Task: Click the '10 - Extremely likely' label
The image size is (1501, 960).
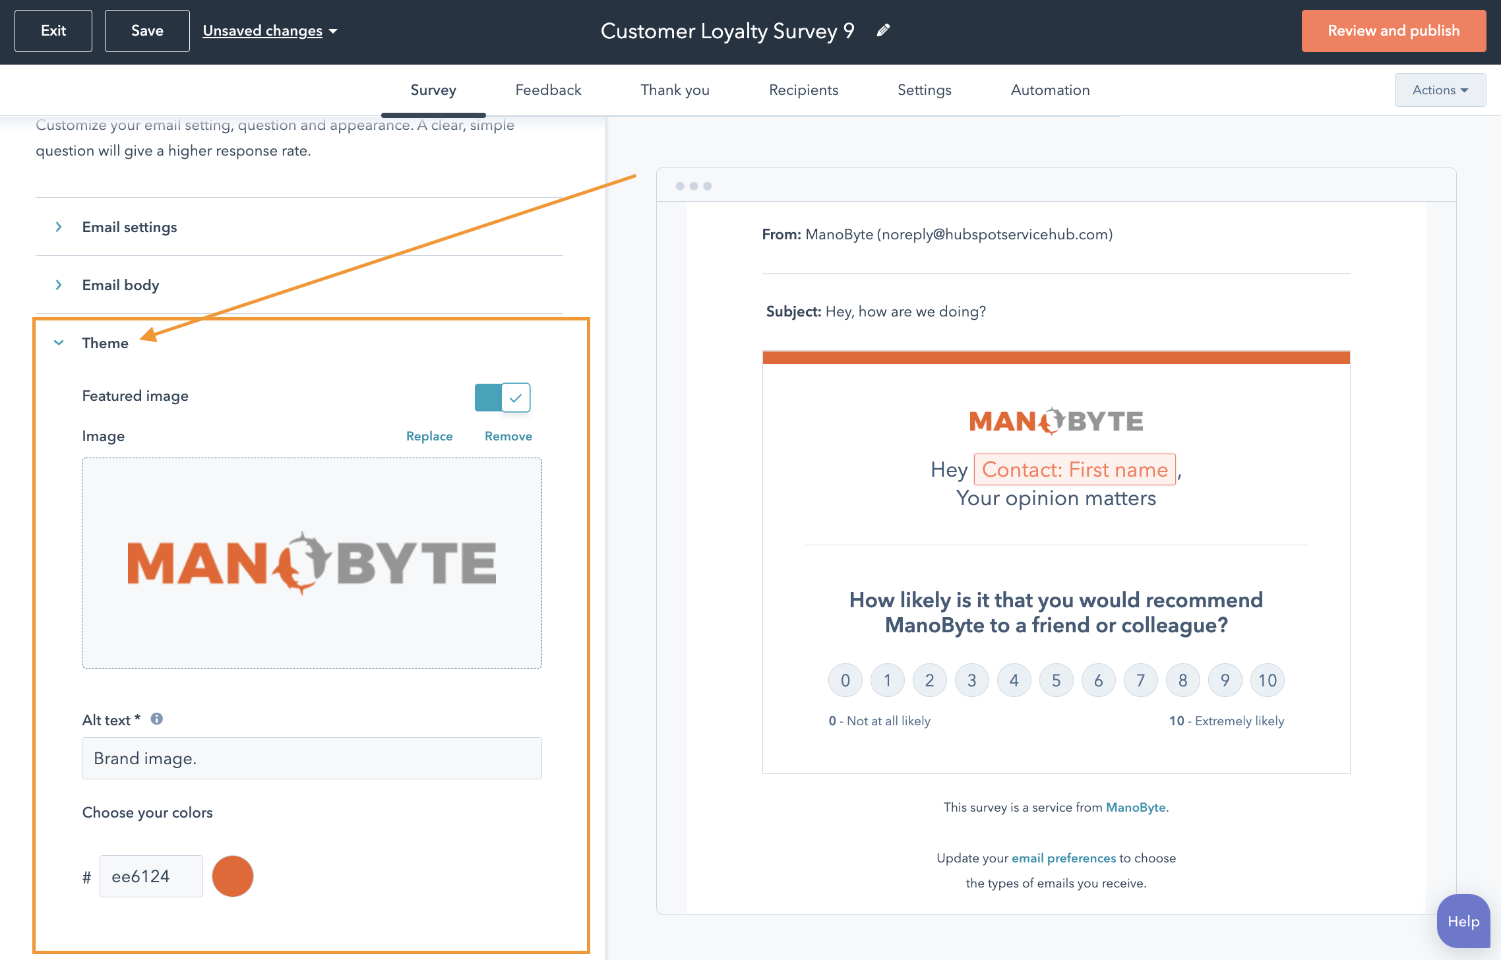Action: coord(1227,721)
